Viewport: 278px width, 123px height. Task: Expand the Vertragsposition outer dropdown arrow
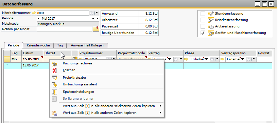(x=254, y=59)
